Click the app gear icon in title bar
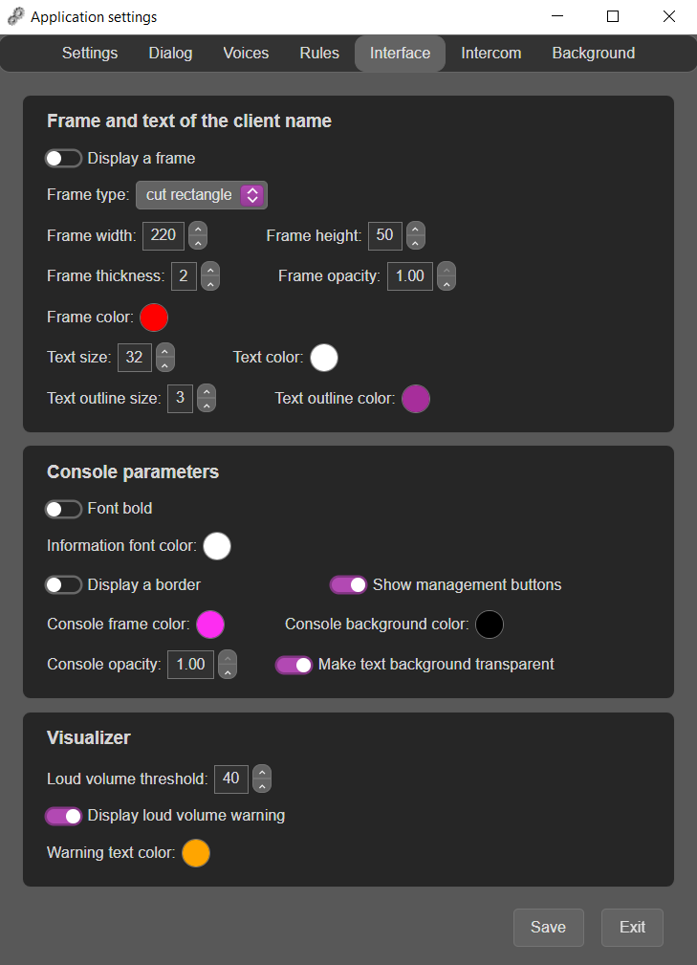This screenshot has height=965, width=697. click(x=16, y=16)
